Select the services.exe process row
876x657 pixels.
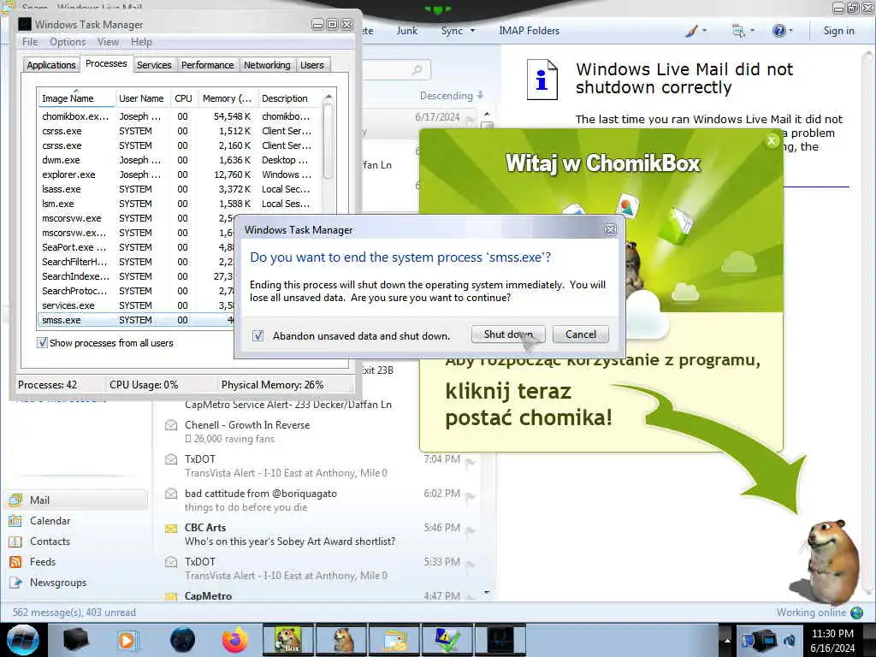click(x=137, y=305)
